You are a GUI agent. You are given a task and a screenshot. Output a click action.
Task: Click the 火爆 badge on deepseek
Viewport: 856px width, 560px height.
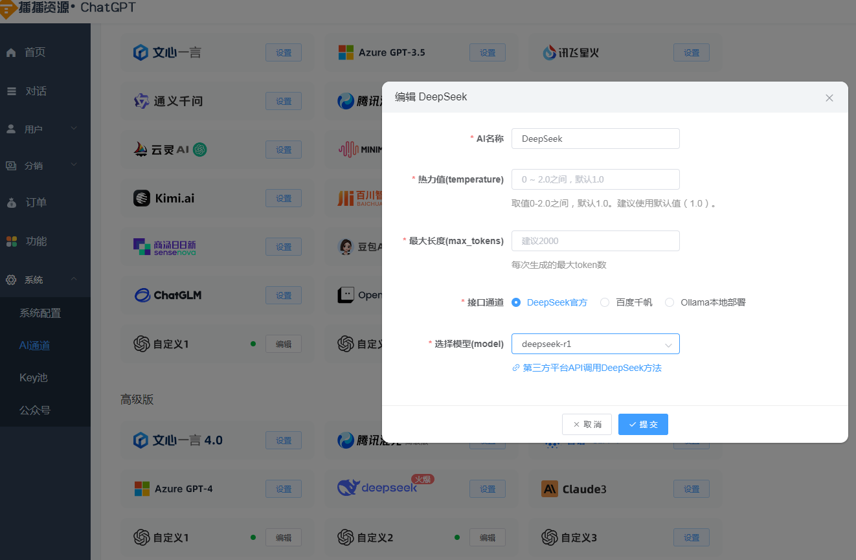click(423, 479)
